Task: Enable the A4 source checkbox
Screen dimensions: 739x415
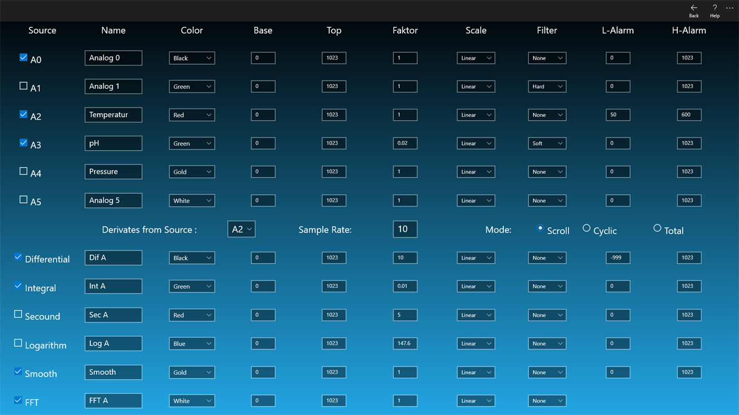Action: (x=23, y=171)
